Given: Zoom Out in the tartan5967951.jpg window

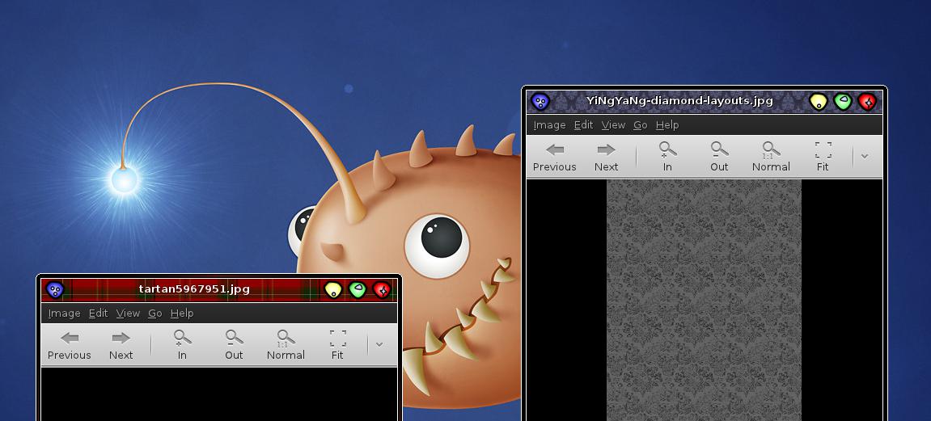Looking at the screenshot, I should (x=234, y=345).
